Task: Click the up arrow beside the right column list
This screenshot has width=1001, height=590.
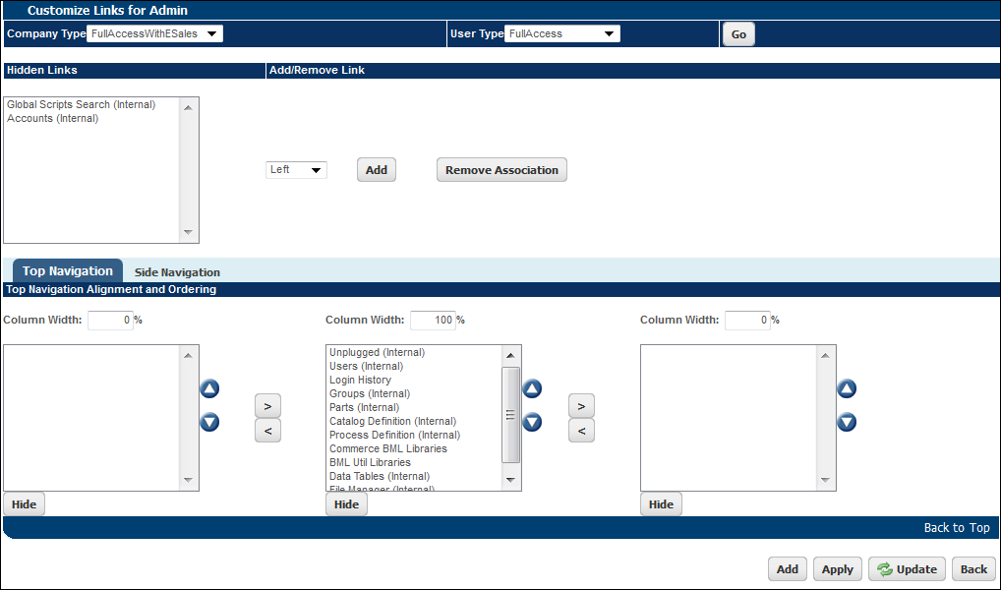Action: click(847, 388)
